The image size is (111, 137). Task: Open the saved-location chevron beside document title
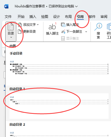click(x=77, y=6)
